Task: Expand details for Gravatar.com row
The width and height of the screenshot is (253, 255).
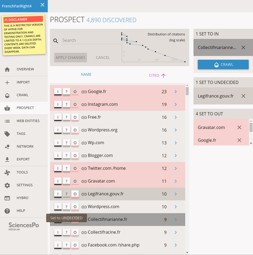Action: pyautogui.click(x=176, y=181)
